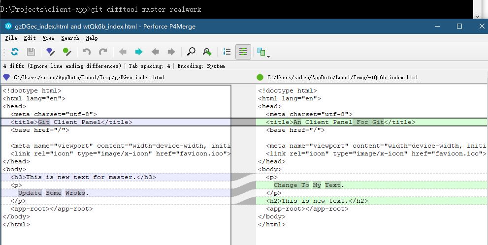Click the toolbar drag handle grip
488x245 pixels.
[4, 52]
